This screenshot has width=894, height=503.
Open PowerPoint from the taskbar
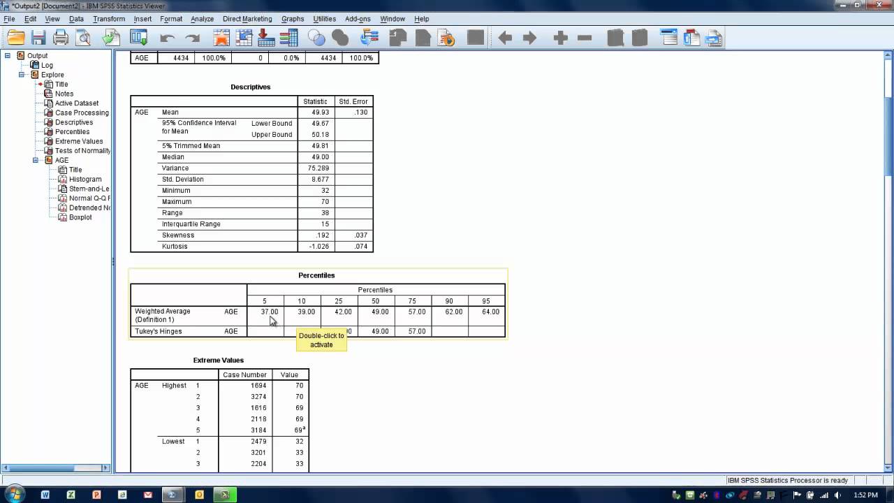tap(96, 495)
